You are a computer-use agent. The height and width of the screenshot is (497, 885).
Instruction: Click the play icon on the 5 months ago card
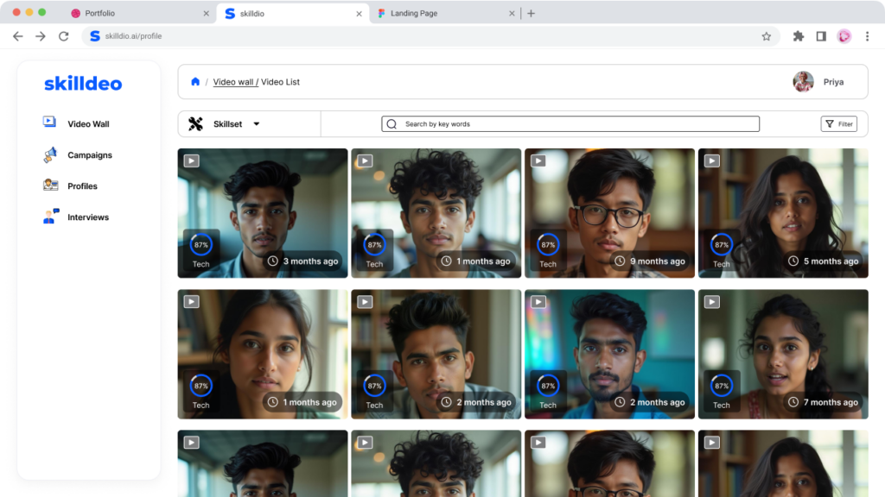point(712,161)
